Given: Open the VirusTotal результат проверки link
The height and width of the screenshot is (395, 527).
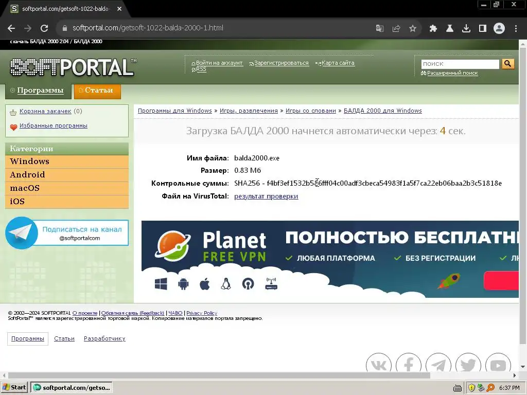Looking at the screenshot, I should click(x=266, y=196).
